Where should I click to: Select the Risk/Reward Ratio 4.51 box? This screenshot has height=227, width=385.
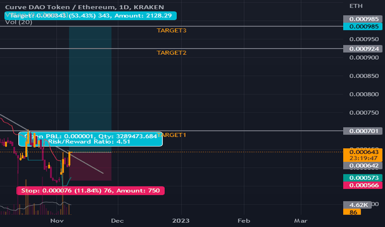click(90, 139)
